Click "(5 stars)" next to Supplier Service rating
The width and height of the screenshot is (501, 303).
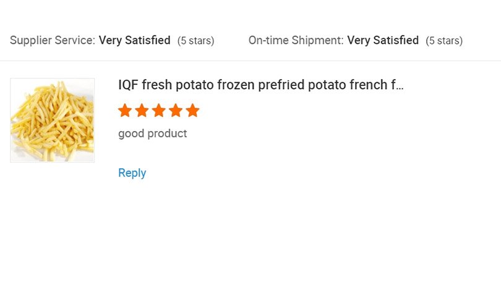coord(195,41)
